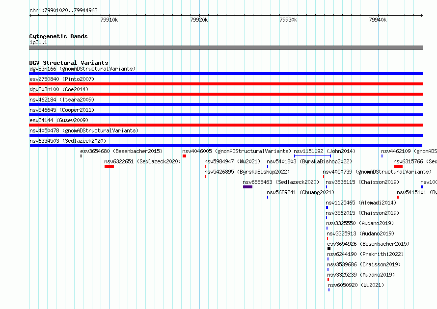The image size is (437, 309).
Task: Click blue tick under nsv6244190
Action: (x=328, y=259)
